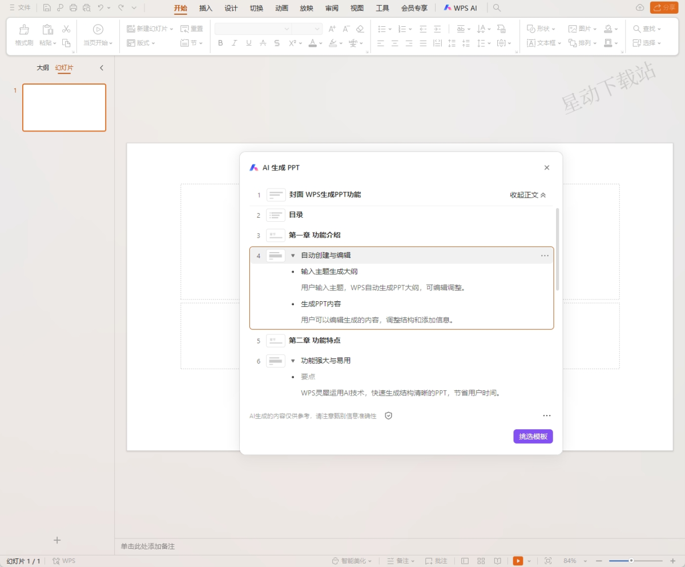Click the decrease indent icon
685x567 pixels.
[x=423, y=29]
